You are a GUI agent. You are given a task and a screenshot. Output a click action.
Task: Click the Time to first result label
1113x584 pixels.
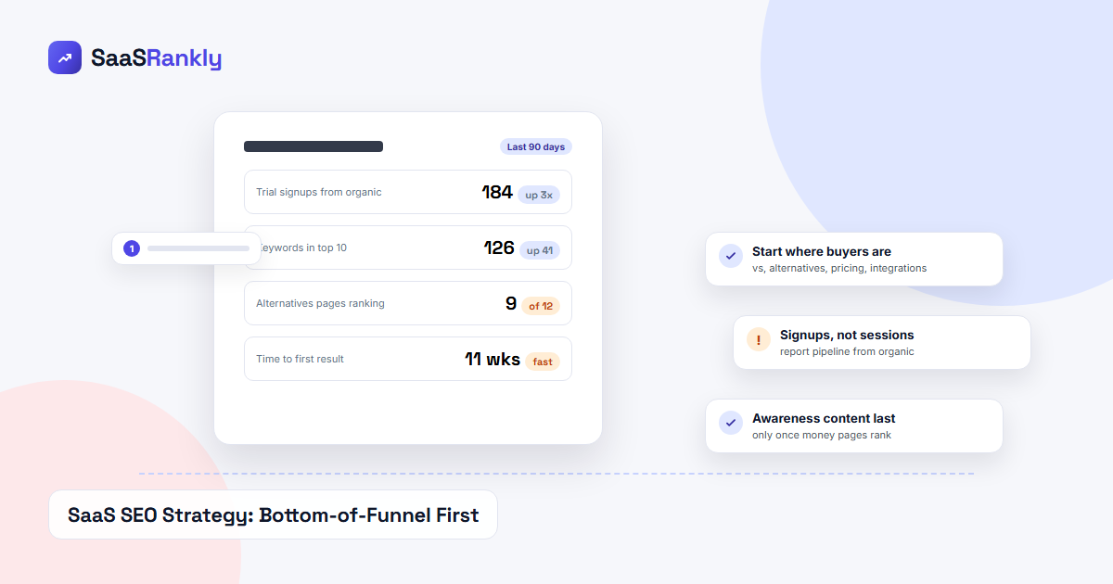300,359
